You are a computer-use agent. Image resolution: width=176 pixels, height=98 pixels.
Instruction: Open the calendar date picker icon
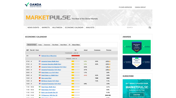pyautogui.click(x=70, y=45)
